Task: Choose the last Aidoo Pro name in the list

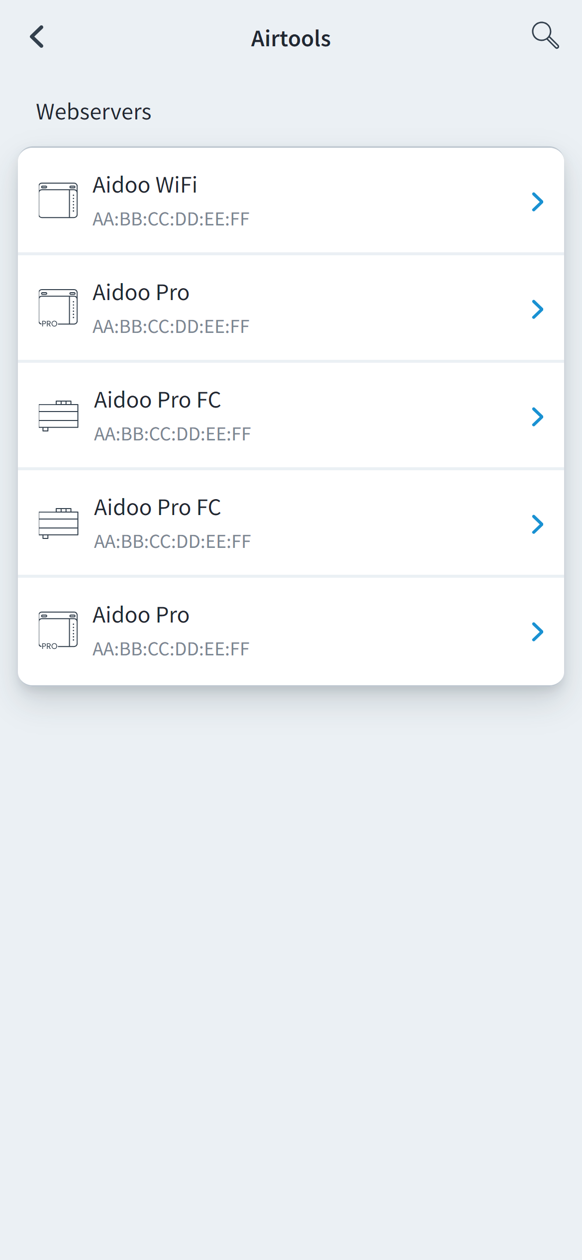Action: click(141, 615)
